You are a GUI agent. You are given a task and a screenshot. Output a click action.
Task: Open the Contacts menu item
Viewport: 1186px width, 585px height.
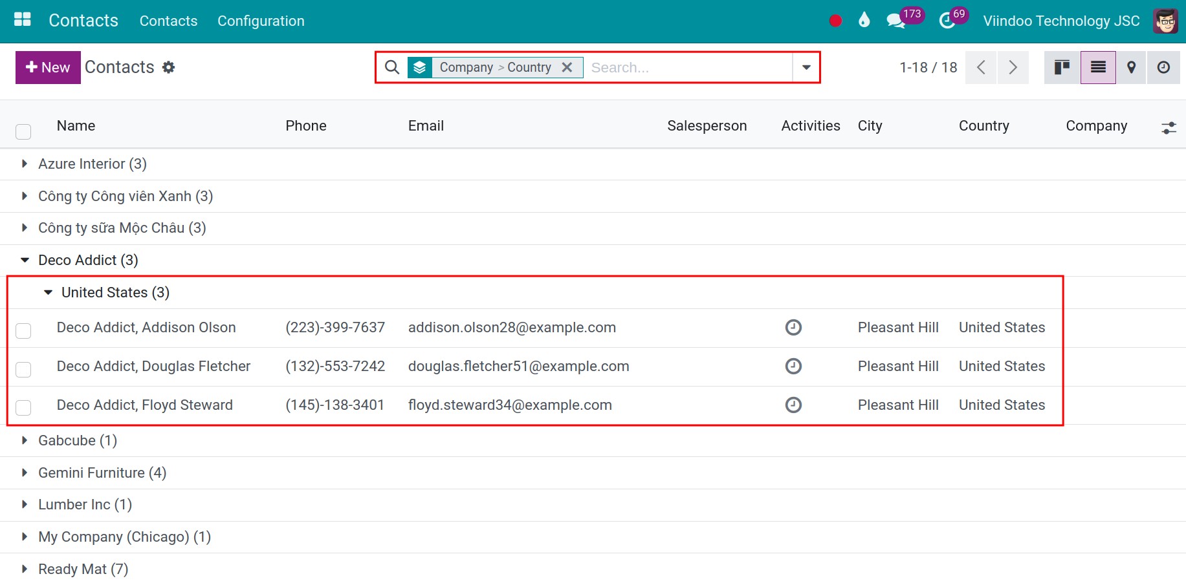pyautogui.click(x=168, y=21)
